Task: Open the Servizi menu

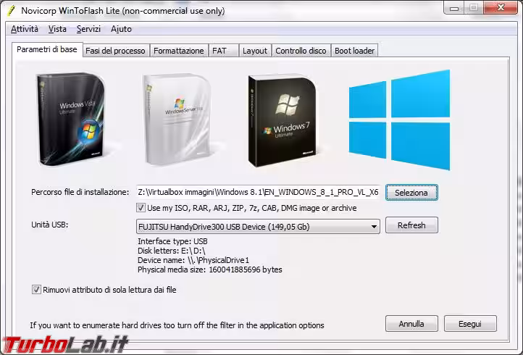Action: (89, 29)
